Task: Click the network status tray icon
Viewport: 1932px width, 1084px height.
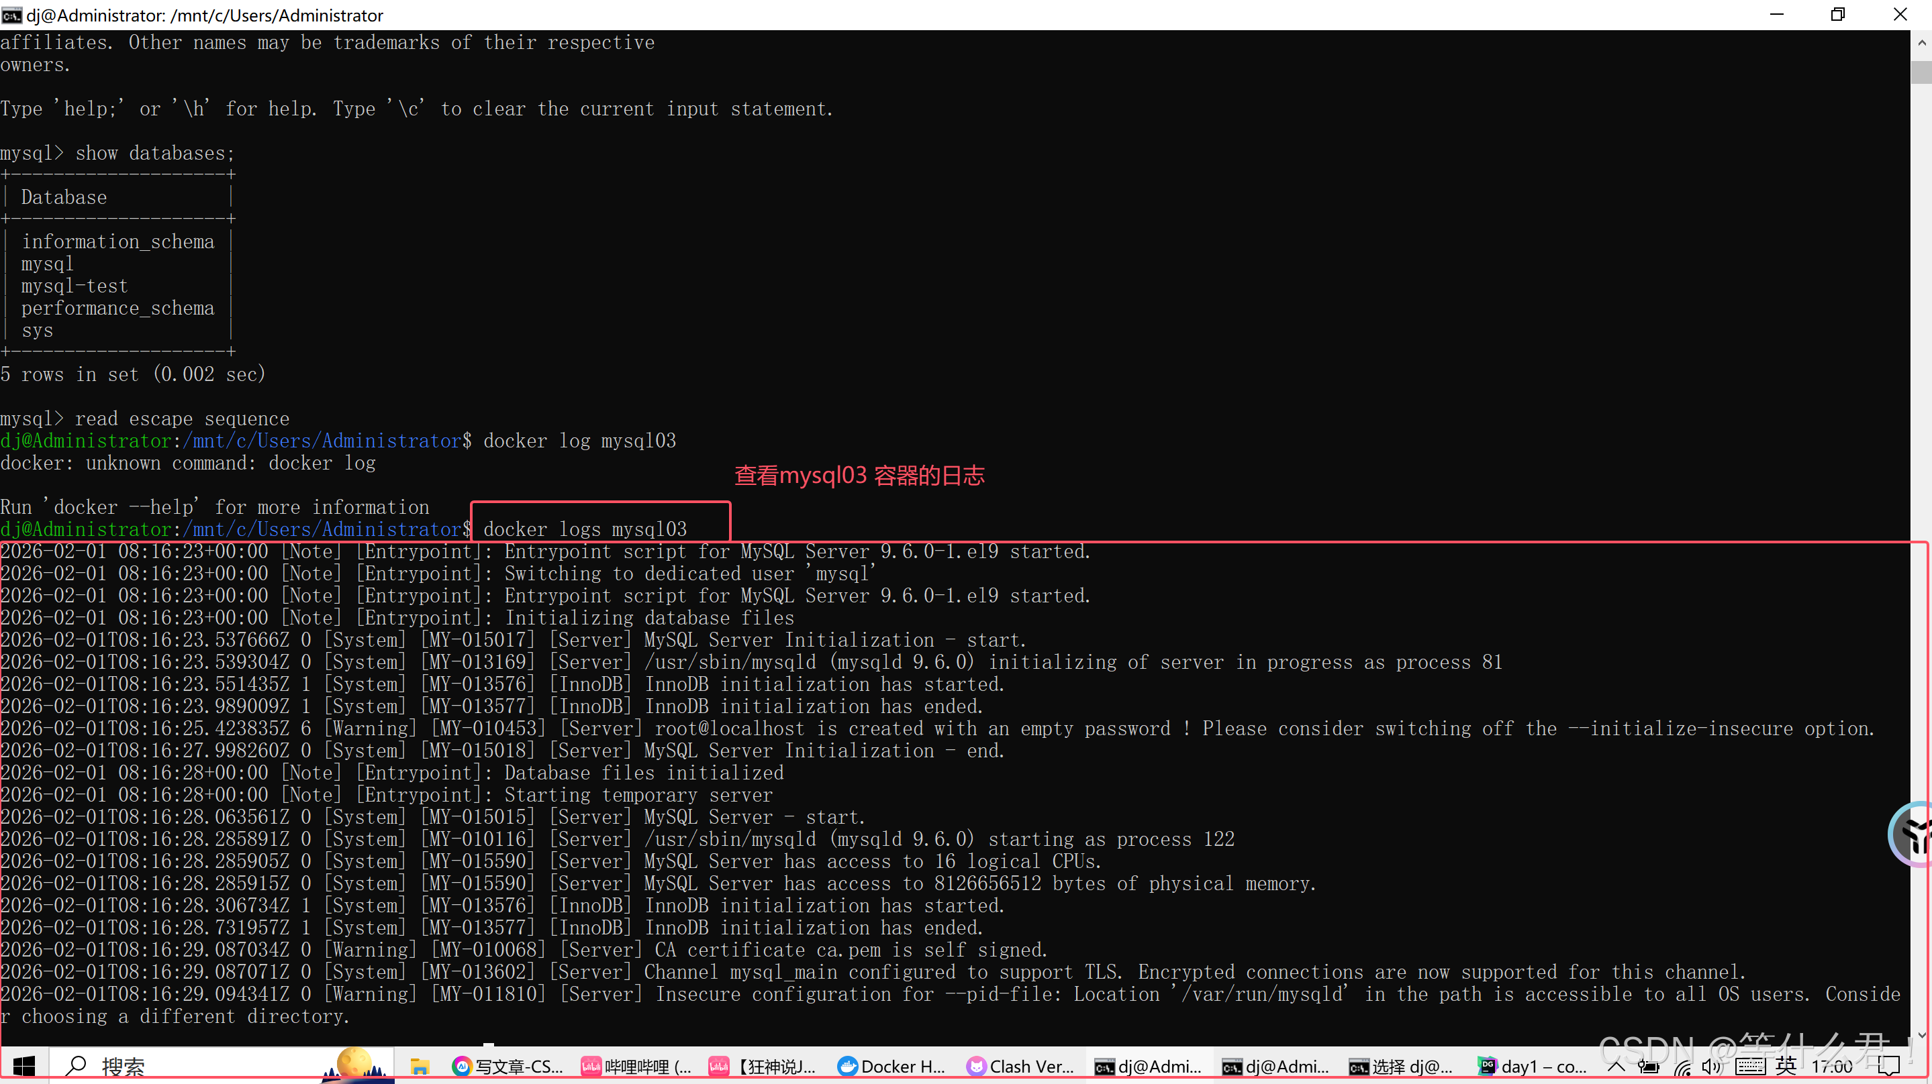Action: pos(1682,1066)
